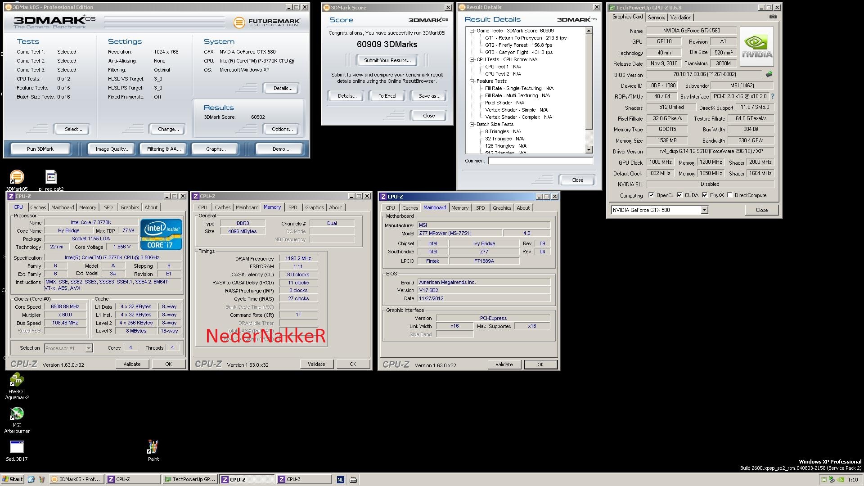Click the Run 3DMark button

pyautogui.click(x=40, y=149)
